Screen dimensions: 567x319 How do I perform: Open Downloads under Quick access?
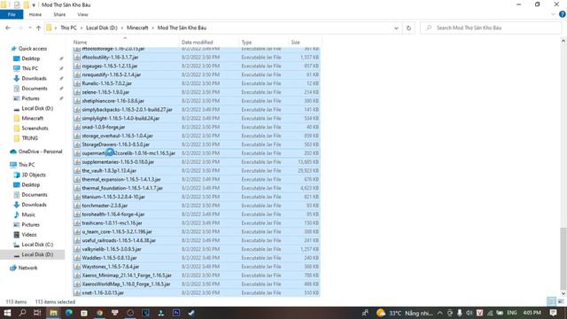(34, 79)
